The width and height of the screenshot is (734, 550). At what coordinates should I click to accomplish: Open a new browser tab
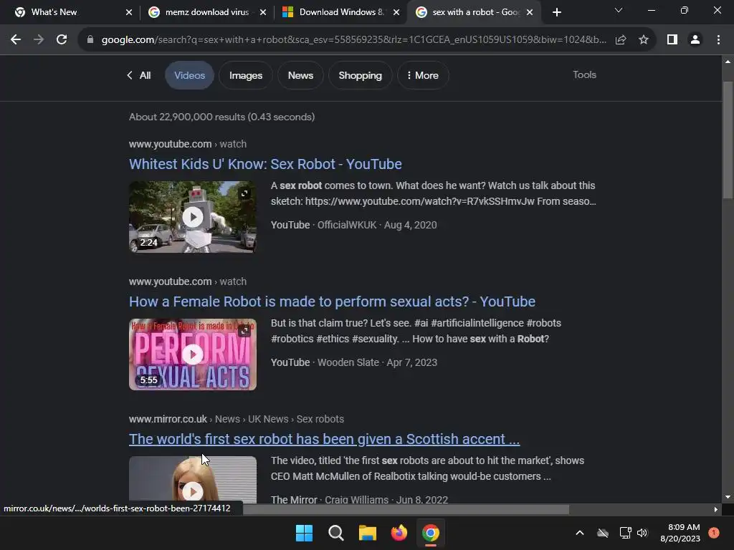pyautogui.click(x=556, y=12)
